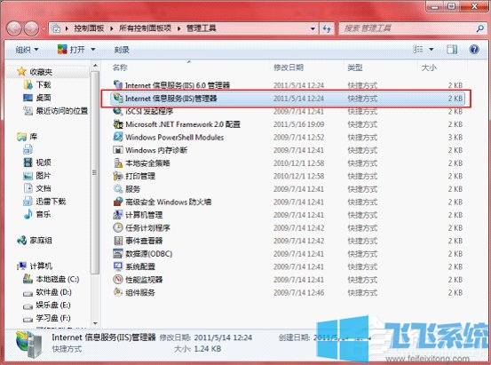The image size is (491, 365).
Task: Go forward with the forward arrow
Action: click(x=31, y=28)
